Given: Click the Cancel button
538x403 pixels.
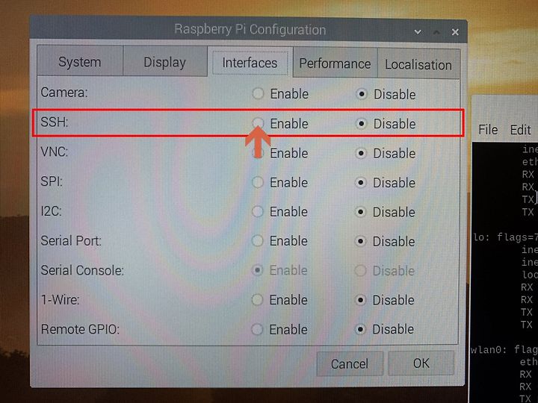Looking at the screenshot, I should [x=350, y=363].
